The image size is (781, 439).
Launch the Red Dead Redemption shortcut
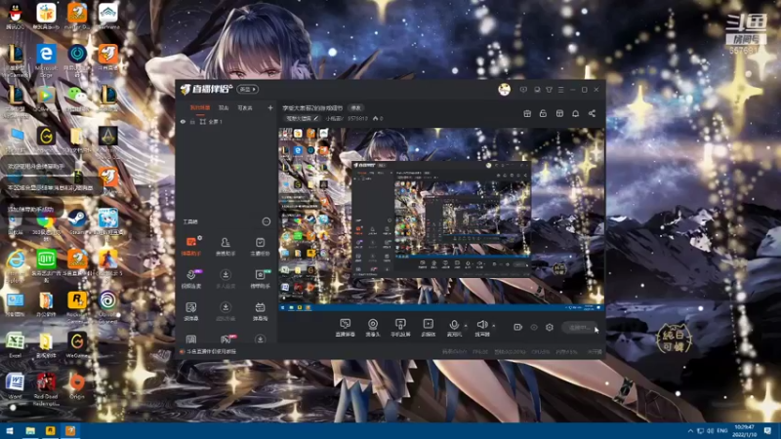click(x=46, y=389)
